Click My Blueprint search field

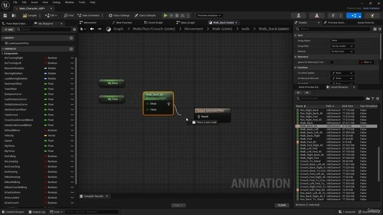click(44, 29)
